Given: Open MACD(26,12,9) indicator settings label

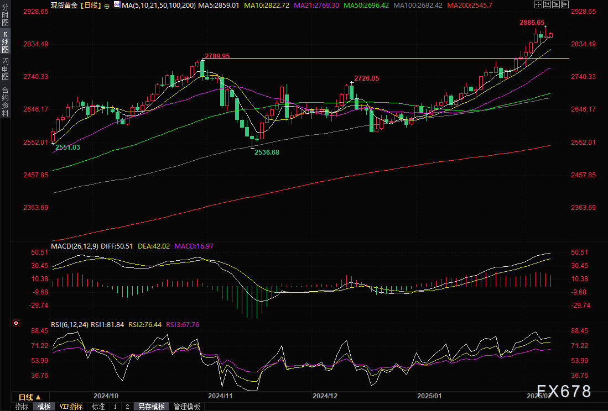Looking at the screenshot, I should pos(75,246).
